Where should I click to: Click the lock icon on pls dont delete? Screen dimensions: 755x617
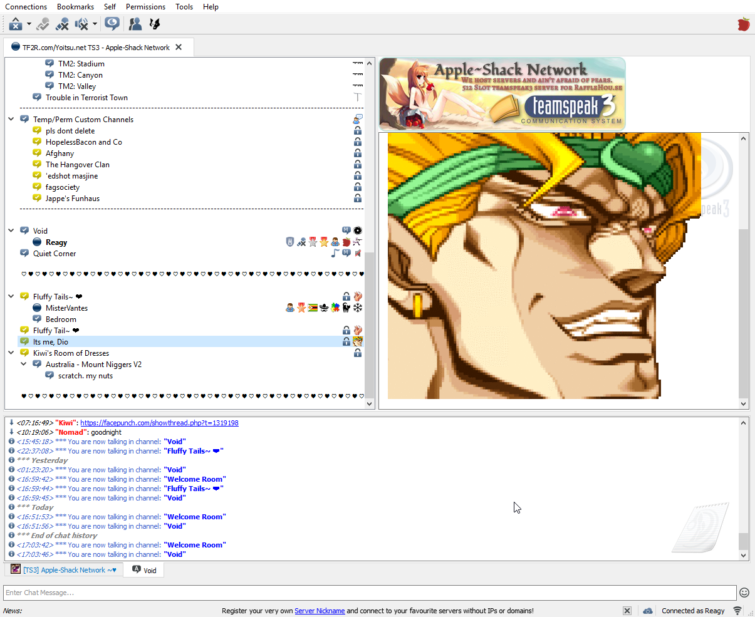(x=358, y=130)
